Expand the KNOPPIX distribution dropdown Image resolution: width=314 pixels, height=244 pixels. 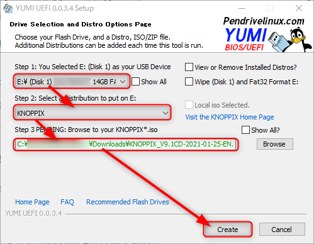coord(93,113)
